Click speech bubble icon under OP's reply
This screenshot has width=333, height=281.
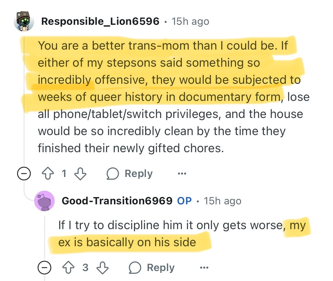pos(134,268)
